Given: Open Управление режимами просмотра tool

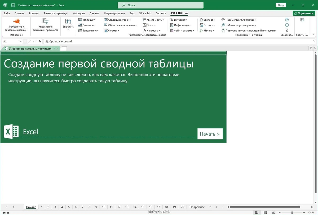Looking at the screenshot, I should 45,25.
